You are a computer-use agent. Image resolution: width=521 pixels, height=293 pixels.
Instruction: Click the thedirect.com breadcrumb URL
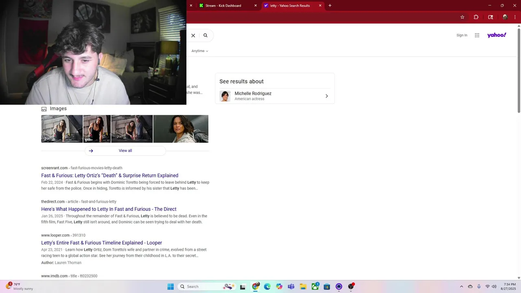[79, 202]
